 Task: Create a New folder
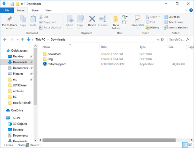point(116,22)
